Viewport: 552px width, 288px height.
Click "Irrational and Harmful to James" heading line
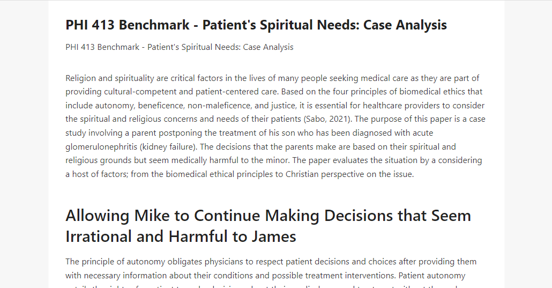(x=181, y=237)
